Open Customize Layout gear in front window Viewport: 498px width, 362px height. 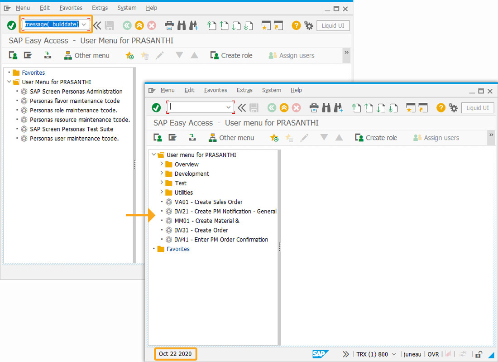453,108
